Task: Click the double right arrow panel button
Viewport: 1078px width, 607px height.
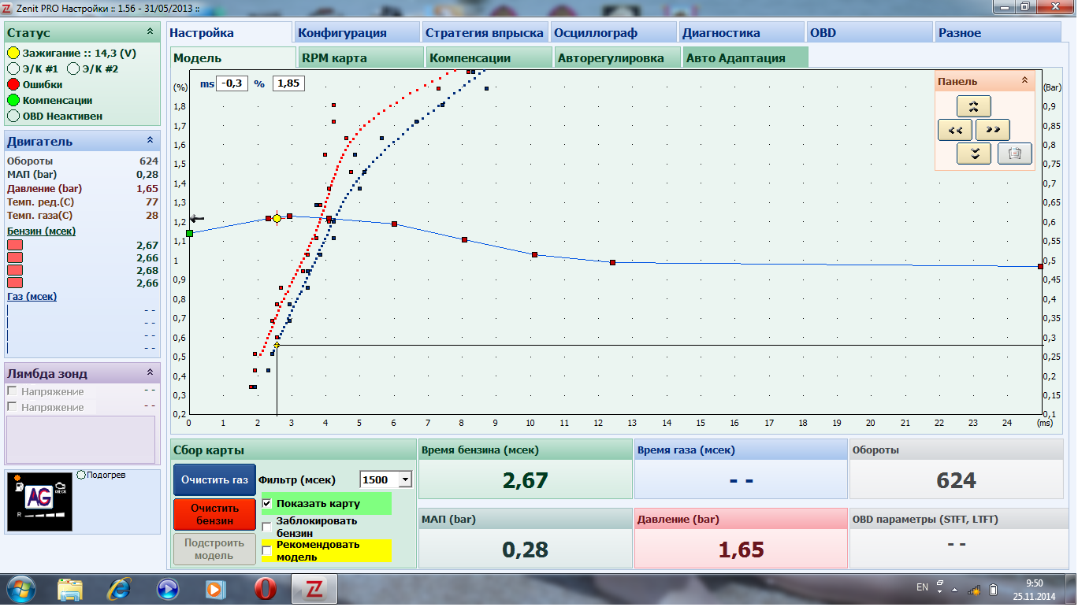Action: [993, 131]
